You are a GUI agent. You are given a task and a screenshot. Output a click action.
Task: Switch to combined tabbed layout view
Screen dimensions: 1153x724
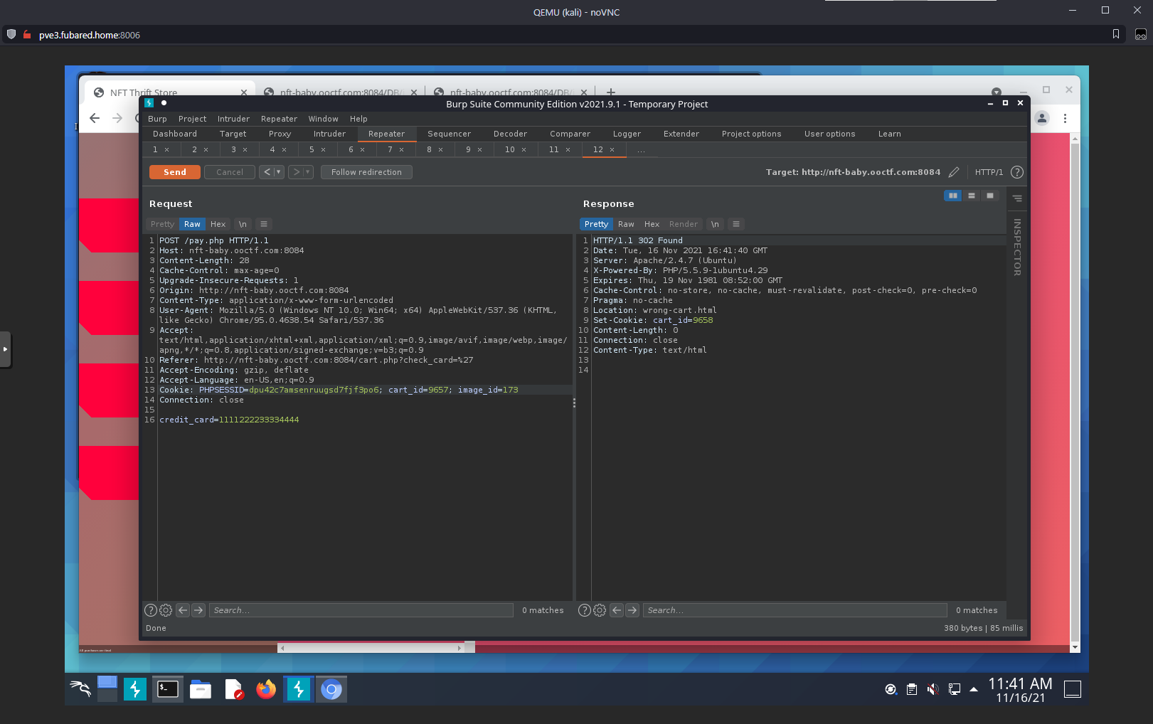point(990,196)
